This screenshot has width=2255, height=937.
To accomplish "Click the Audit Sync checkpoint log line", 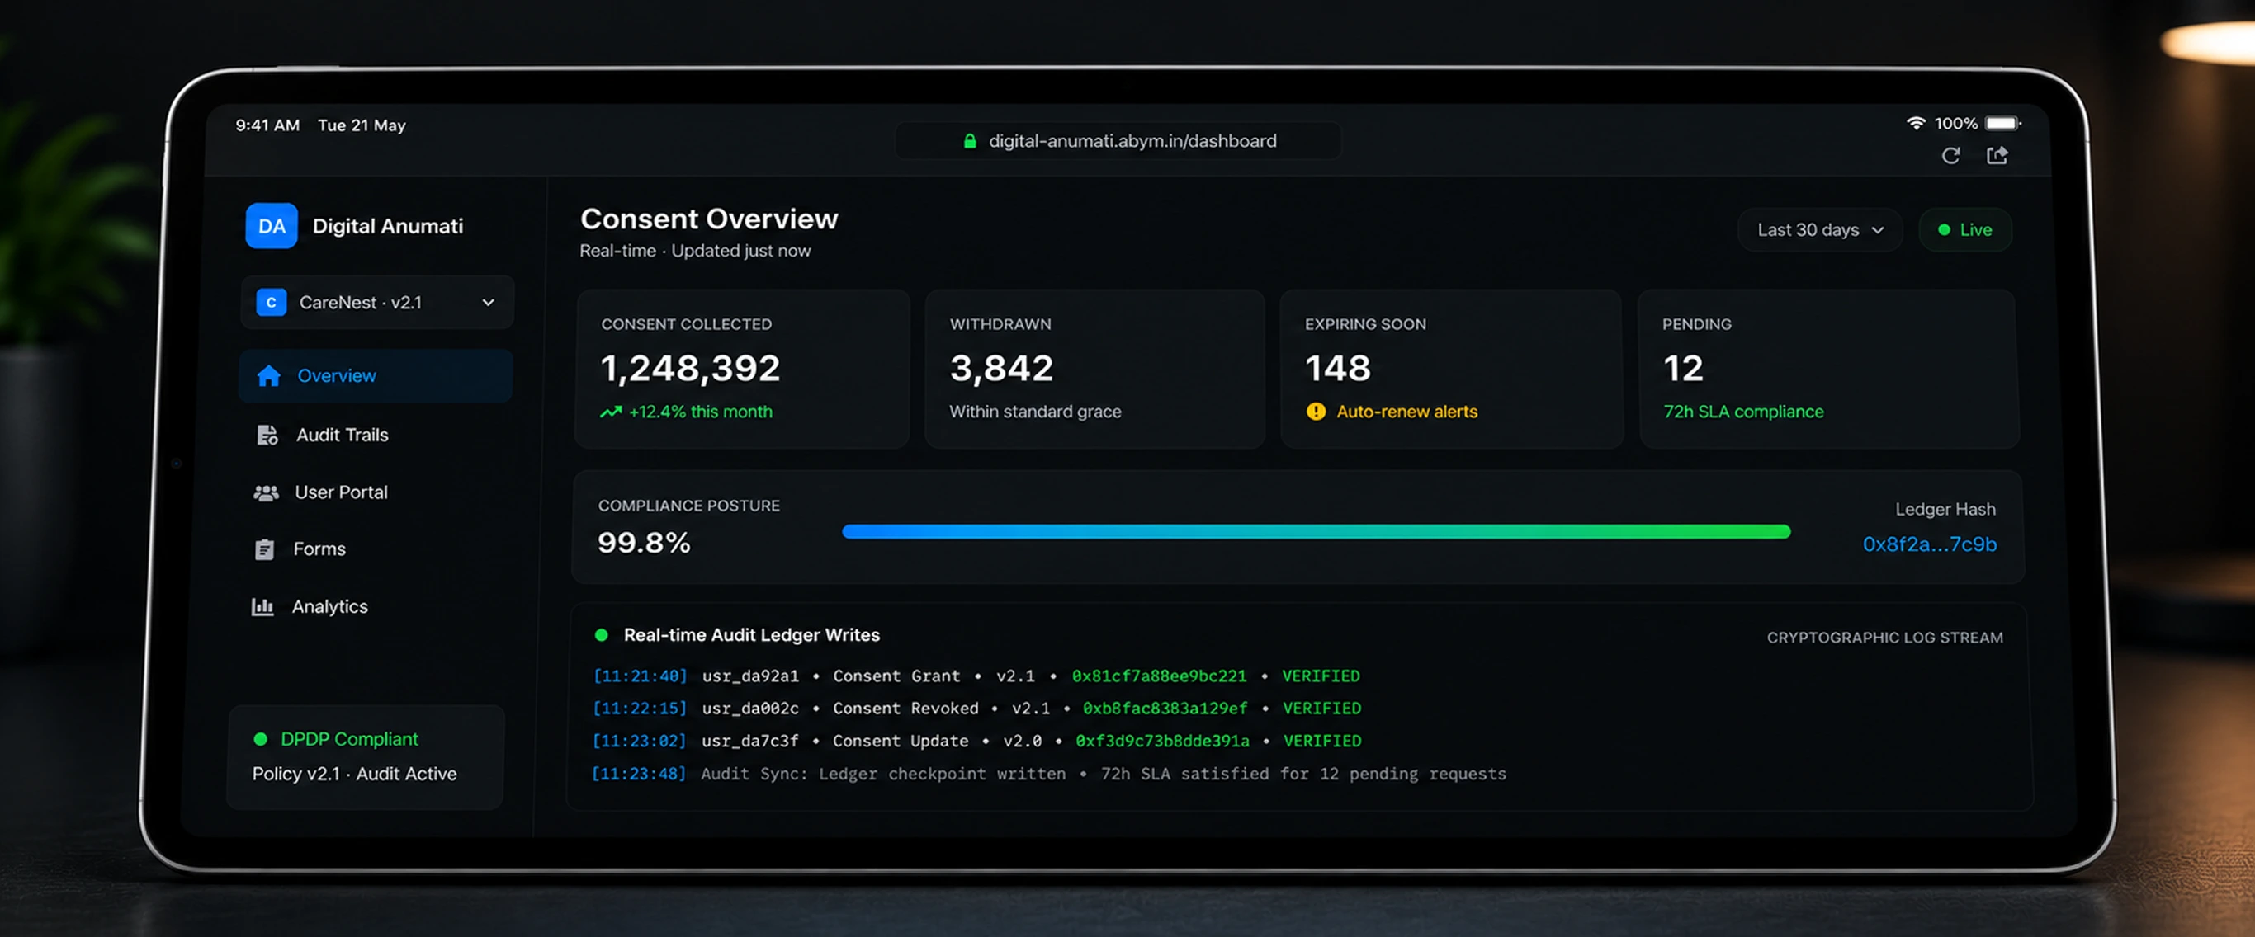I will tap(1049, 775).
